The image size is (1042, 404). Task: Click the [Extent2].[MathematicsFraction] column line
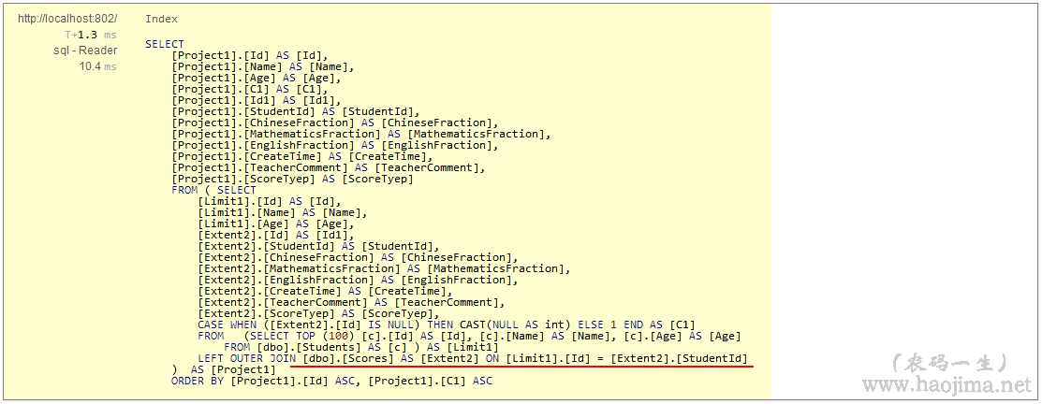384,268
